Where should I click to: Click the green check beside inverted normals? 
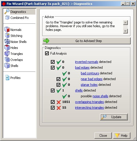(x=59, y=62)
